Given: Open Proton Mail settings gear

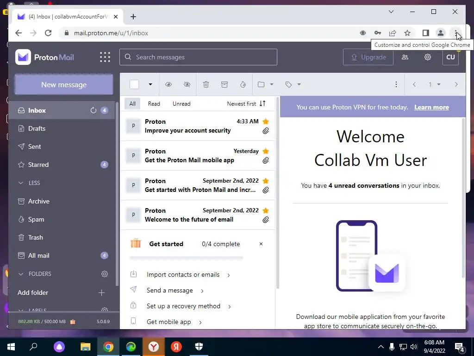Looking at the screenshot, I should [x=427, y=57].
